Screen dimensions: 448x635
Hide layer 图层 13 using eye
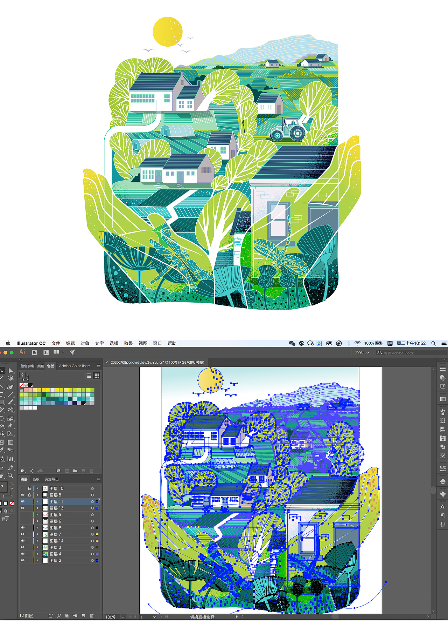23,508
